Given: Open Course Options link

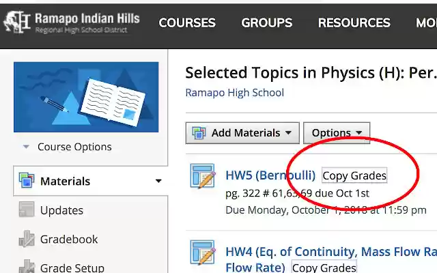Looking at the screenshot, I should pyautogui.click(x=74, y=147).
